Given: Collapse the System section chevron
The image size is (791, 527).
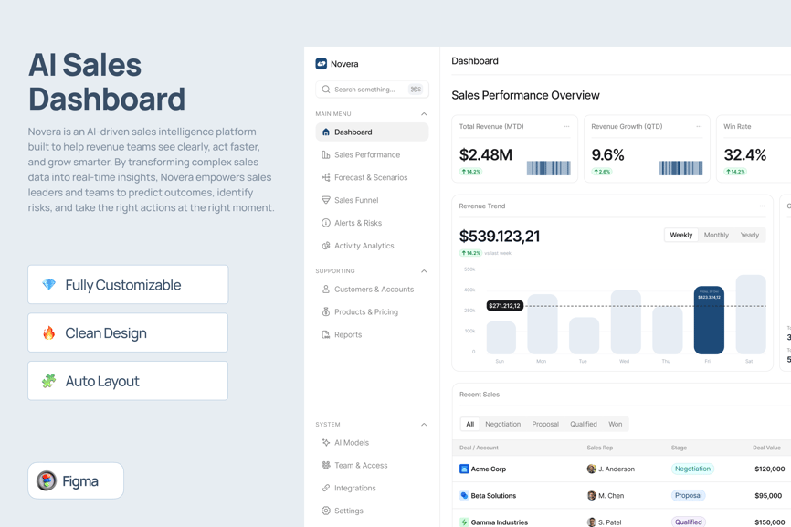Looking at the screenshot, I should (424, 425).
